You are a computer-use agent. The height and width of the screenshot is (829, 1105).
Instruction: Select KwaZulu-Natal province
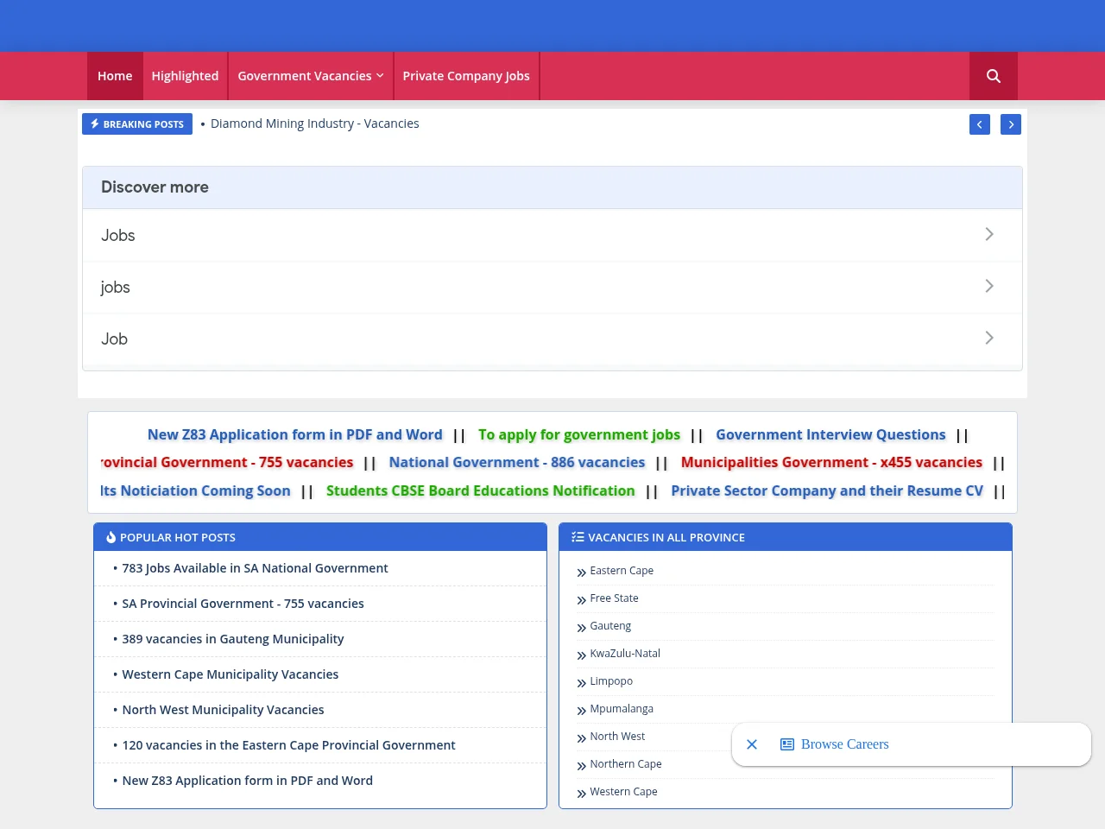click(625, 654)
